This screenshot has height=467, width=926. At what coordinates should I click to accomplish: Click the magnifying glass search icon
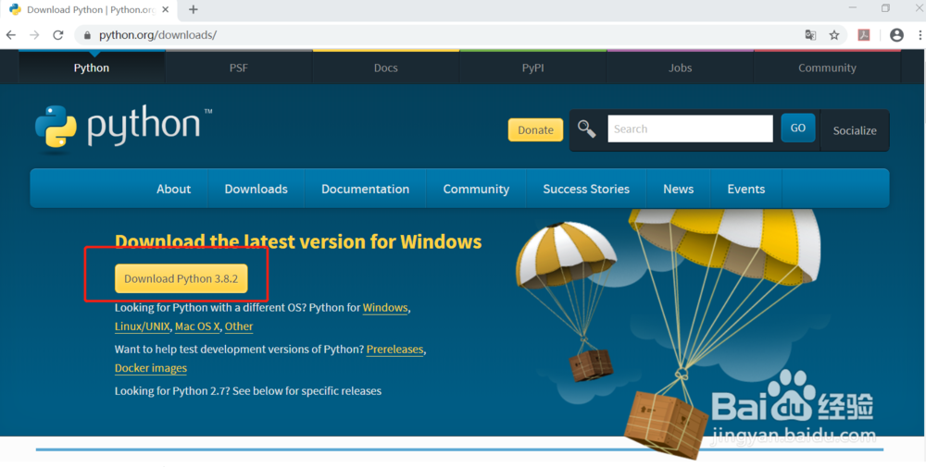point(586,129)
